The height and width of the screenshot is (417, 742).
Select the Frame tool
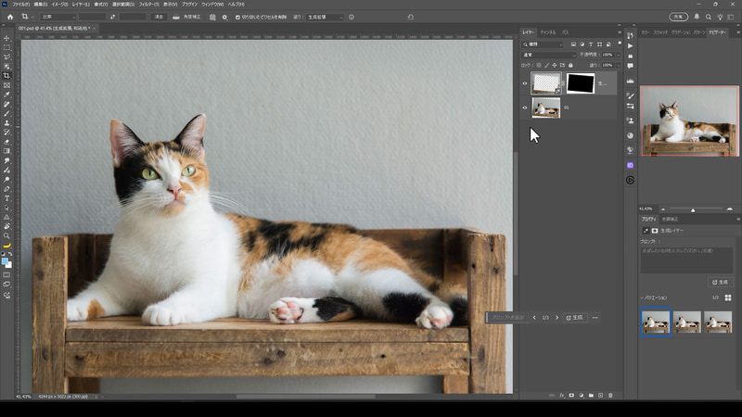pyautogui.click(x=6, y=85)
